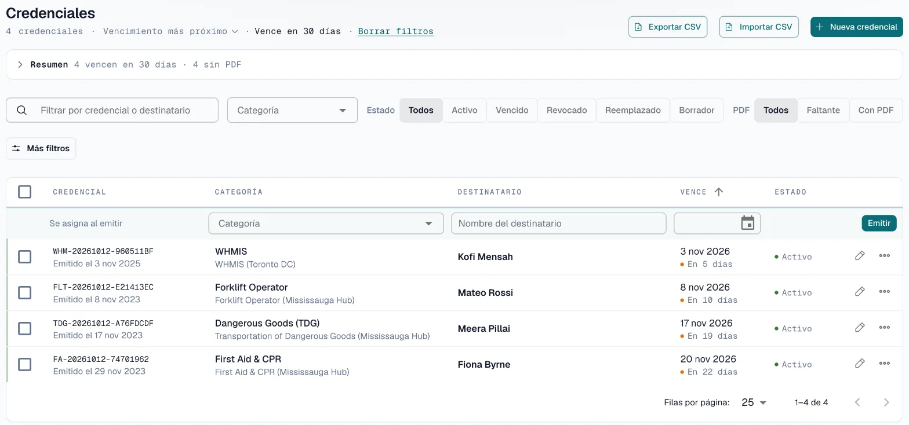Screen dimensions: 909x425
Task: Edit the Mateo Rossi credential with pencil icon
Action: pos(860,291)
